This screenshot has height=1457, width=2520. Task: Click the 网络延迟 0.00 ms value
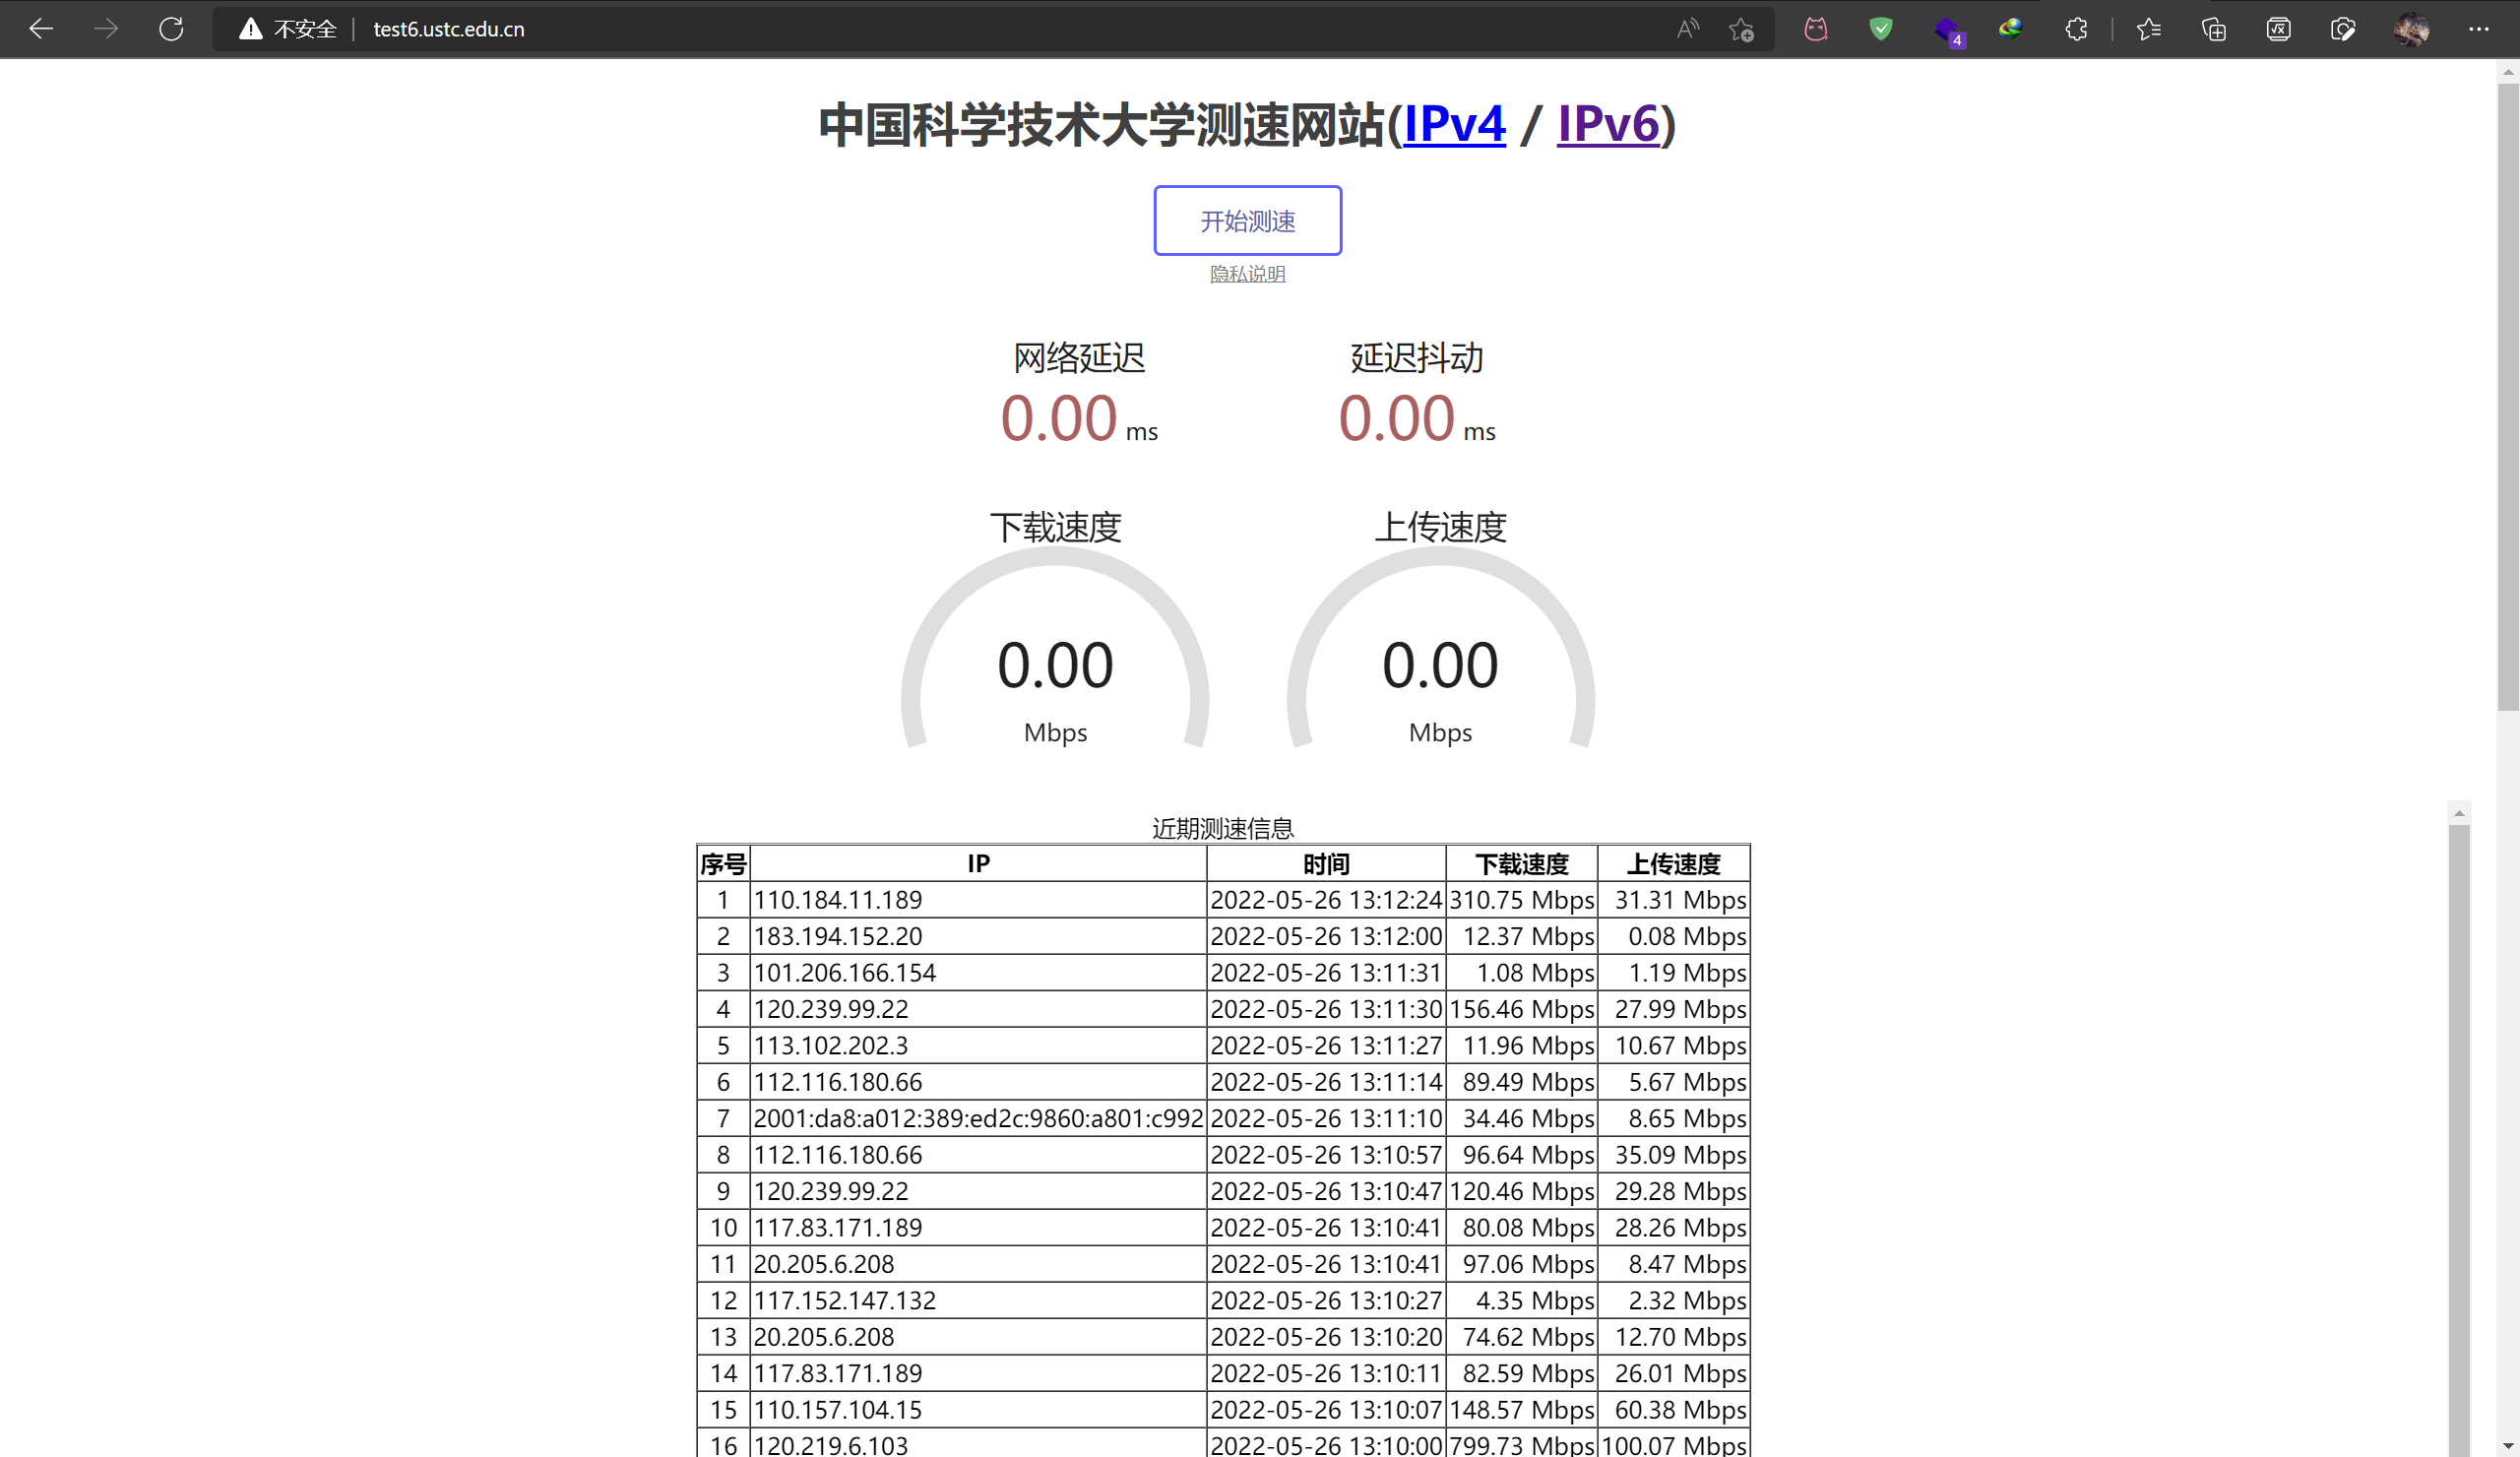coord(1079,418)
